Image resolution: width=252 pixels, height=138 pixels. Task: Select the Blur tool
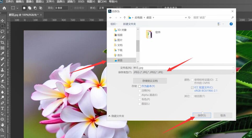pos(2,92)
